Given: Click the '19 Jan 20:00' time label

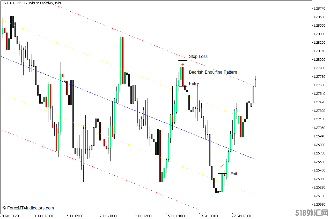Looking at the screenshot, I should click(208, 215).
